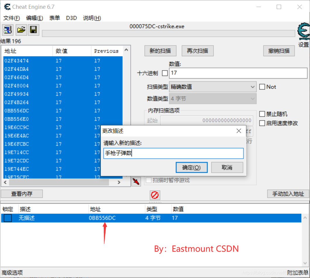The height and width of the screenshot is (278, 310).
Task: Click the results scrollbar right arrow
Action: click(x=119, y=182)
